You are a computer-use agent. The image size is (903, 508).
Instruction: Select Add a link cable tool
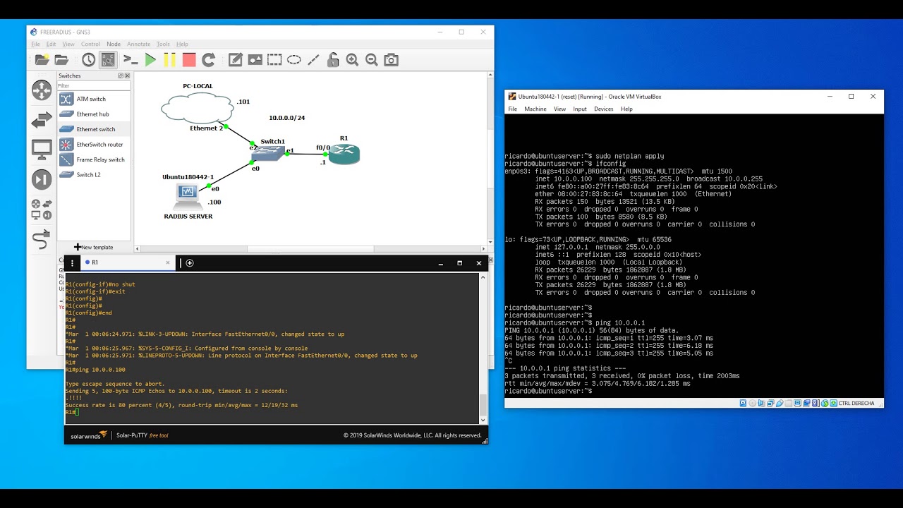pyautogui.click(x=42, y=240)
